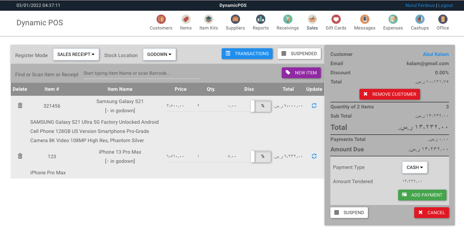The width and height of the screenshot is (464, 236).
Task: Click the Price column header
Action: [x=181, y=89]
